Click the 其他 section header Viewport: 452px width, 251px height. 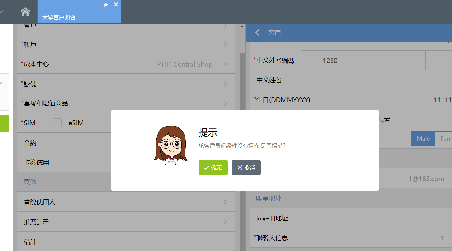coord(30,182)
